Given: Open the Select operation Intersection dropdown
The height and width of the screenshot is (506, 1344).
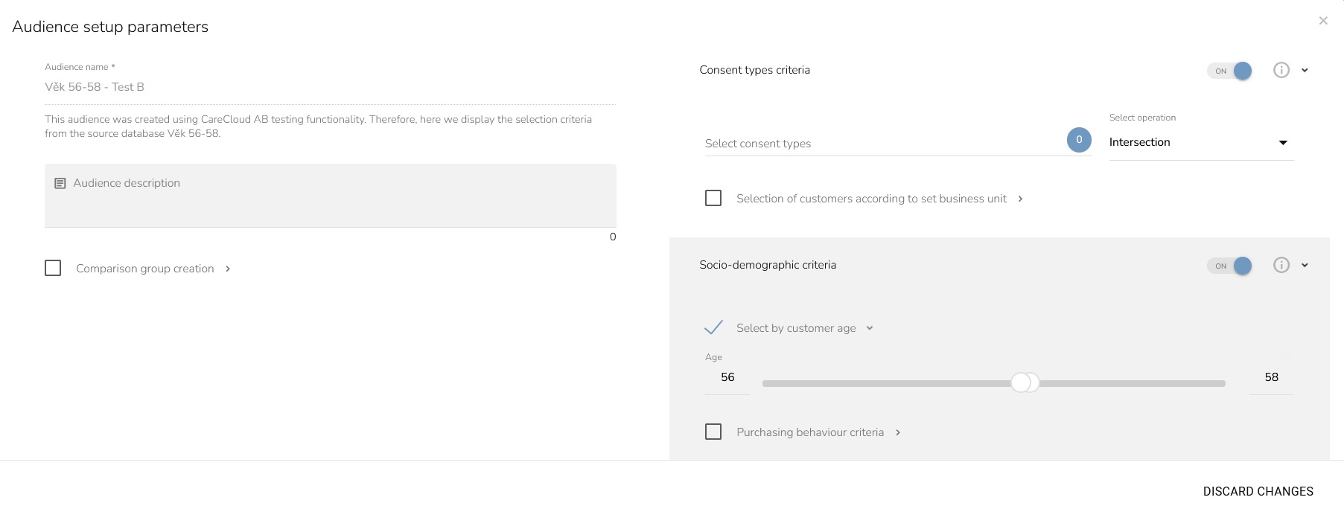Looking at the screenshot, I should [1200, 142].
